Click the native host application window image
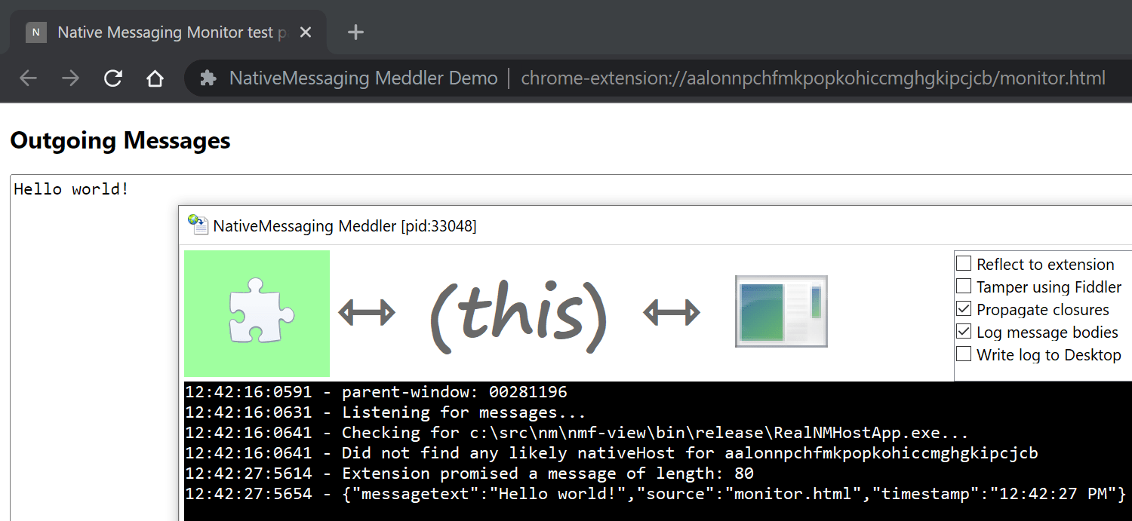This screenshot has height=521, width=1132. pos(781,311)
